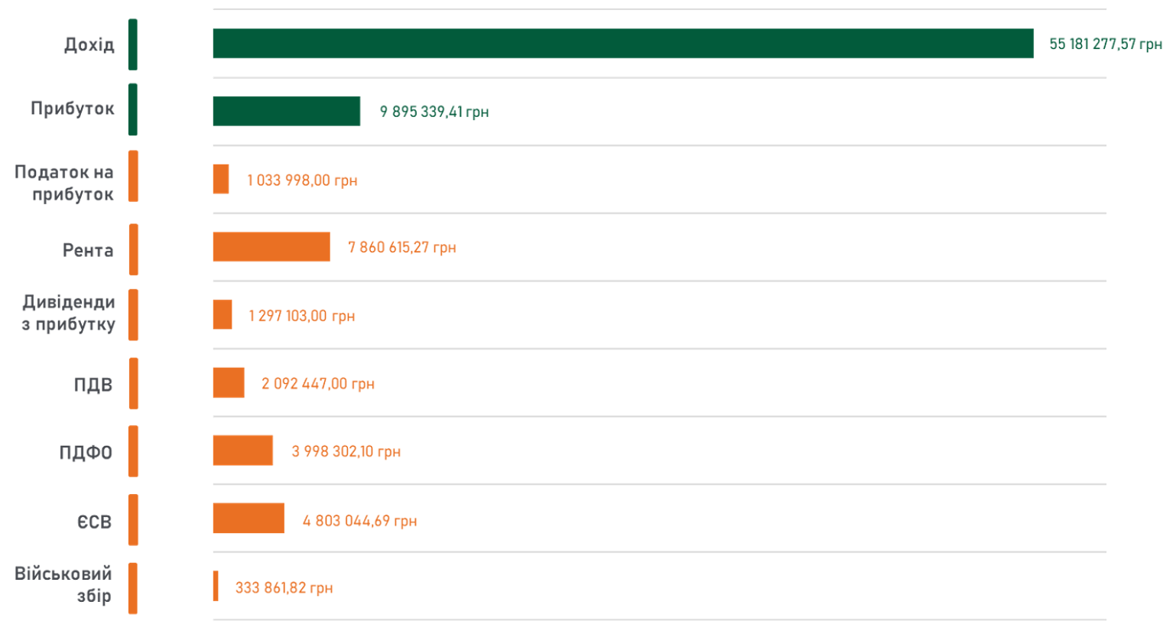This screenshot has height=631, width=1173.
Task: Click the Дохід category label
Action: (x=89, y=45)
